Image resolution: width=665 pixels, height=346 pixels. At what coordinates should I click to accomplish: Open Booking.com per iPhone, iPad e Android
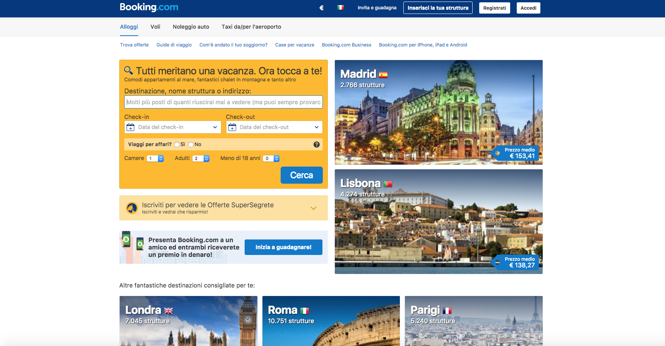(423, 45)
